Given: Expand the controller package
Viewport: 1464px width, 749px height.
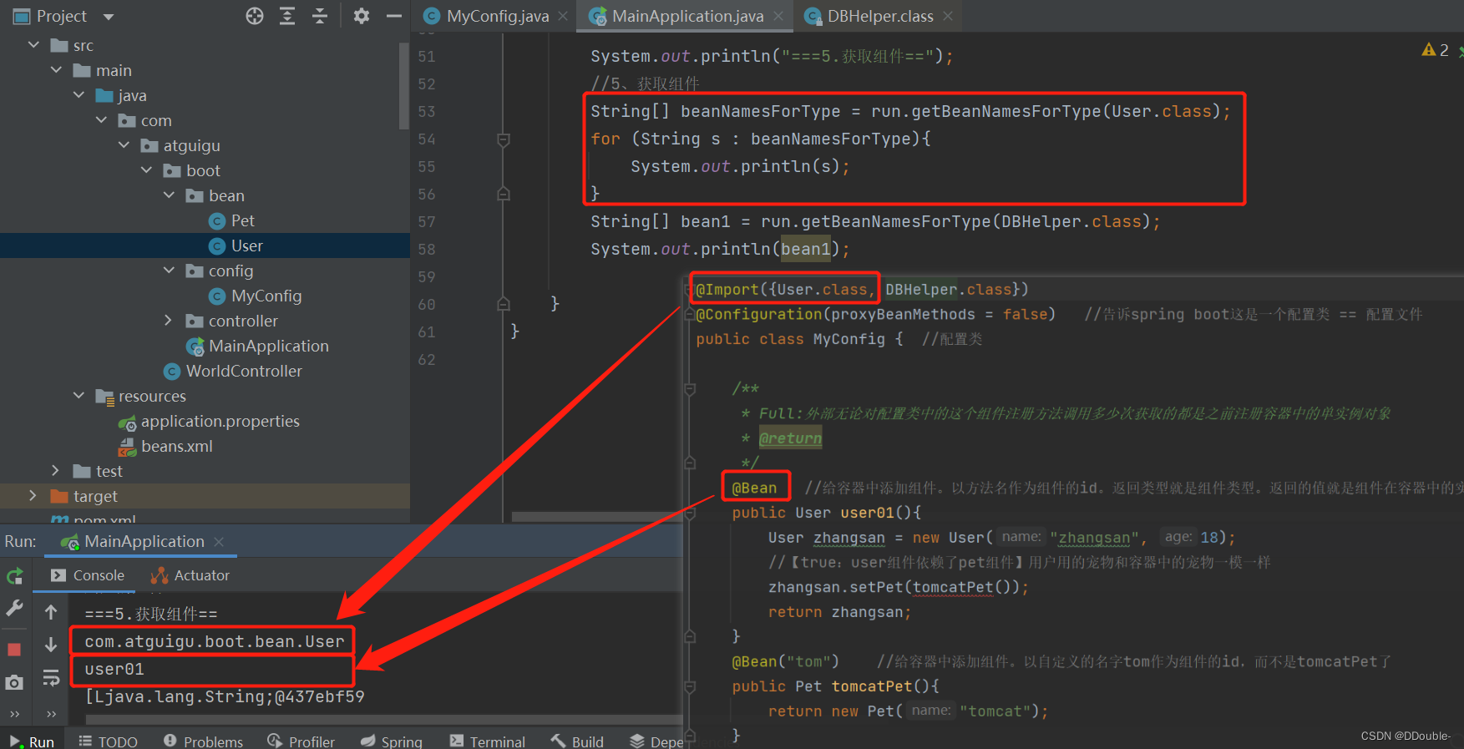Looking at the screenshot, I should [x=169, y=321].
